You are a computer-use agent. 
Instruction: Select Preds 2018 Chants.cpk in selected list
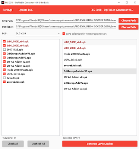coord(99,54)
